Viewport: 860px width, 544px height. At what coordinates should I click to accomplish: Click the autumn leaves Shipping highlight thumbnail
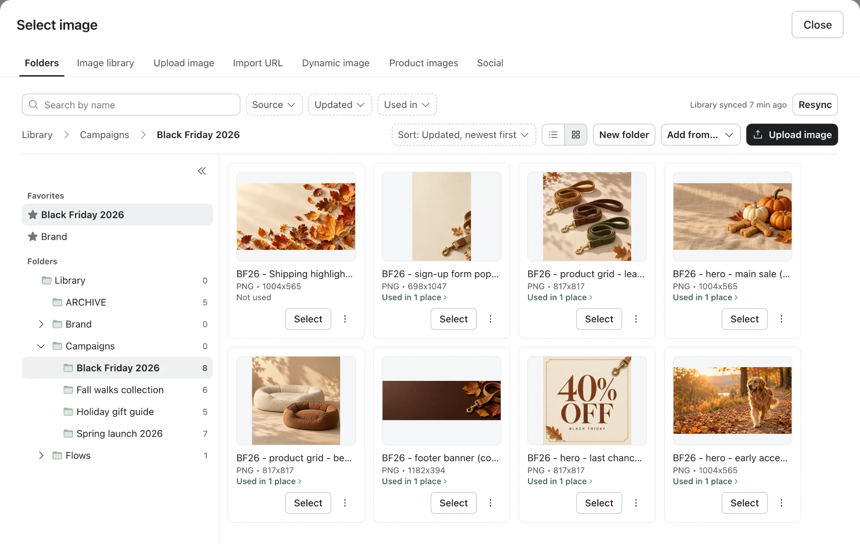pyautogui.click(x=296, y=216)
